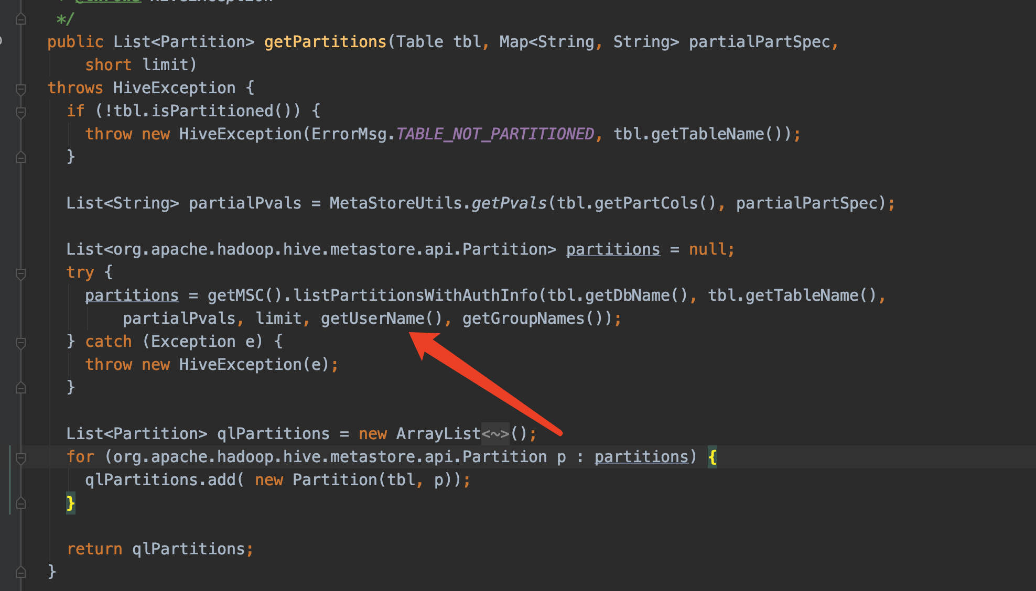
Task: Collapse the 'throws HiveException' method fold marker
Action: point(21,89)
